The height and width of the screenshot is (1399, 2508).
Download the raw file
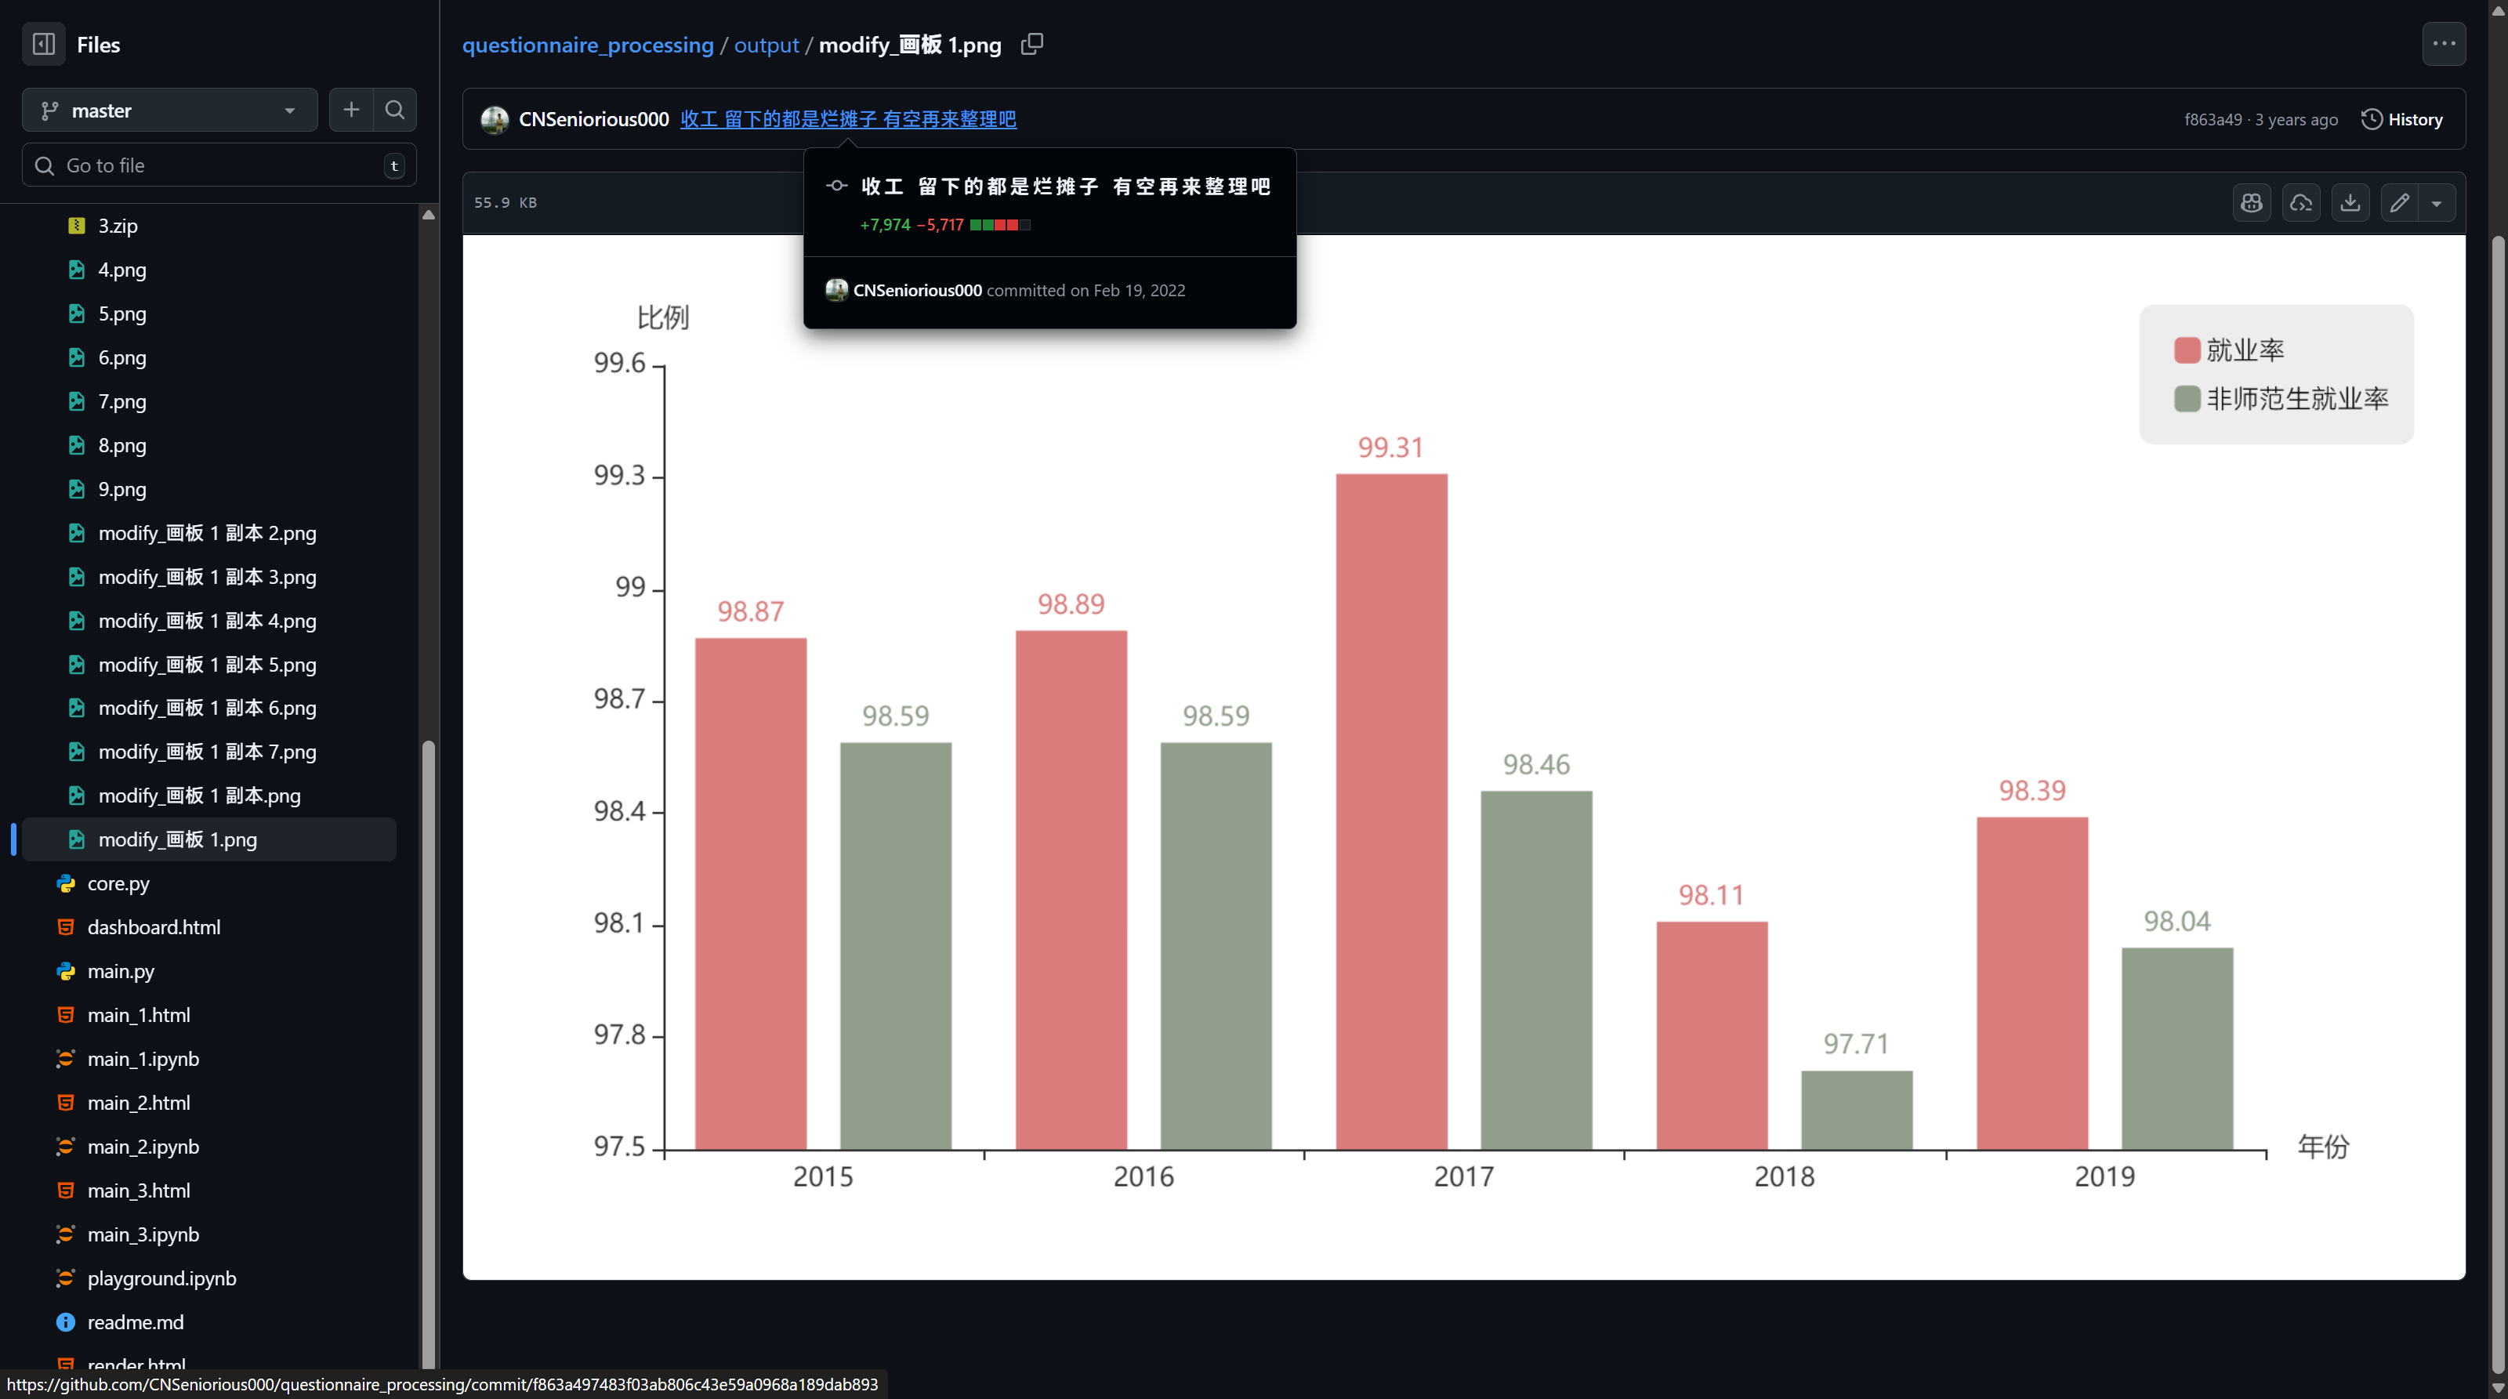tap(2350, 202)
